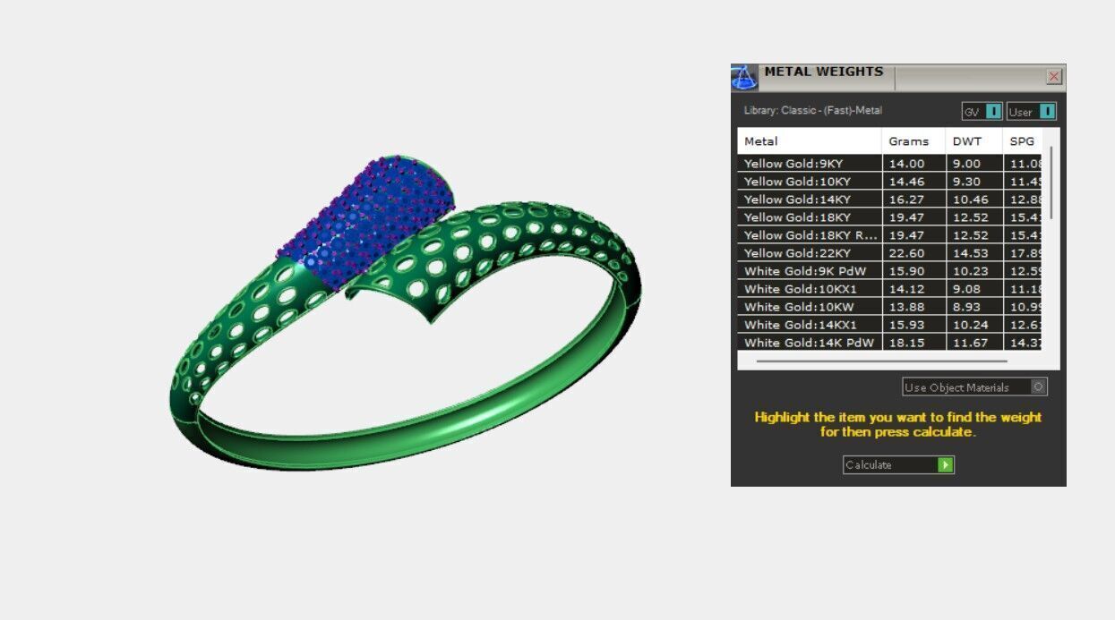Image resolution: width=1115 pixels, height=620 pixels.
Task: Click the 14.53 DWT value
Action: 969,253
